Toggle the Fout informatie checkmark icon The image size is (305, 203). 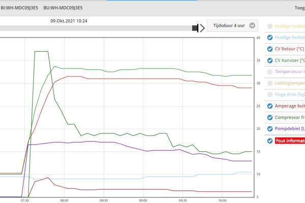pos(269,141)
